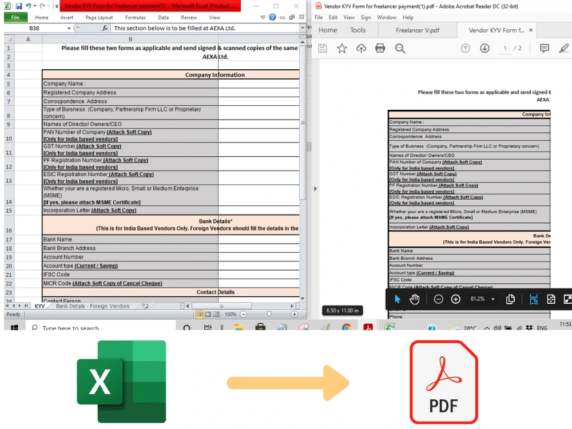Open Acrobat's Tools tab
The width and height of the screenshot is (572, 429).
tap(358, 30)
